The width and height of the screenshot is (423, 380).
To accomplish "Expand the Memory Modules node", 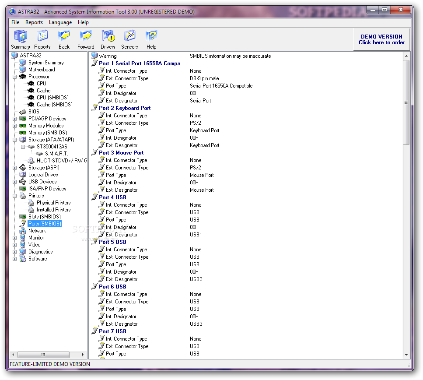I will (14, 126).
